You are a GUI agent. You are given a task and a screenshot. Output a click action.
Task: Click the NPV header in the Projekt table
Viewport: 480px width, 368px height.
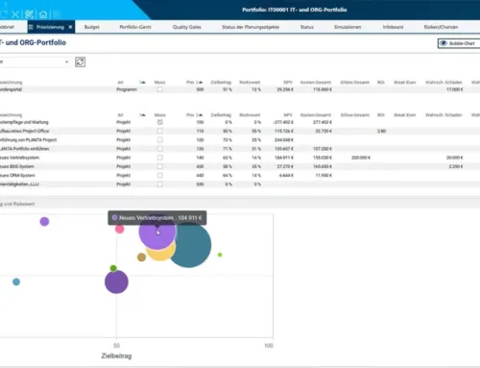288,115
